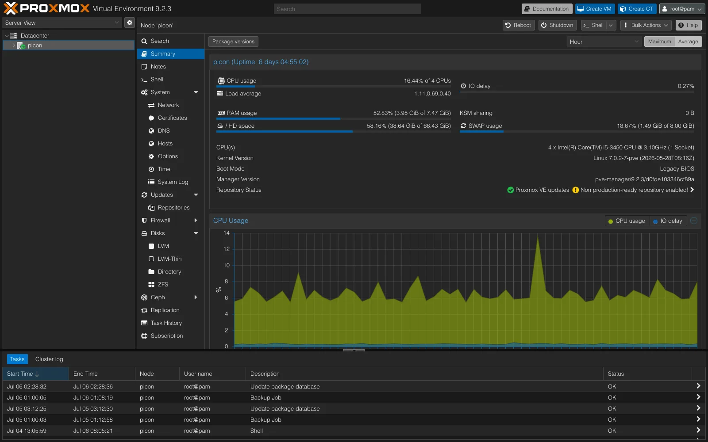Select the Average graph mode toggle
708x442 pixels.
tap(688, 42)
